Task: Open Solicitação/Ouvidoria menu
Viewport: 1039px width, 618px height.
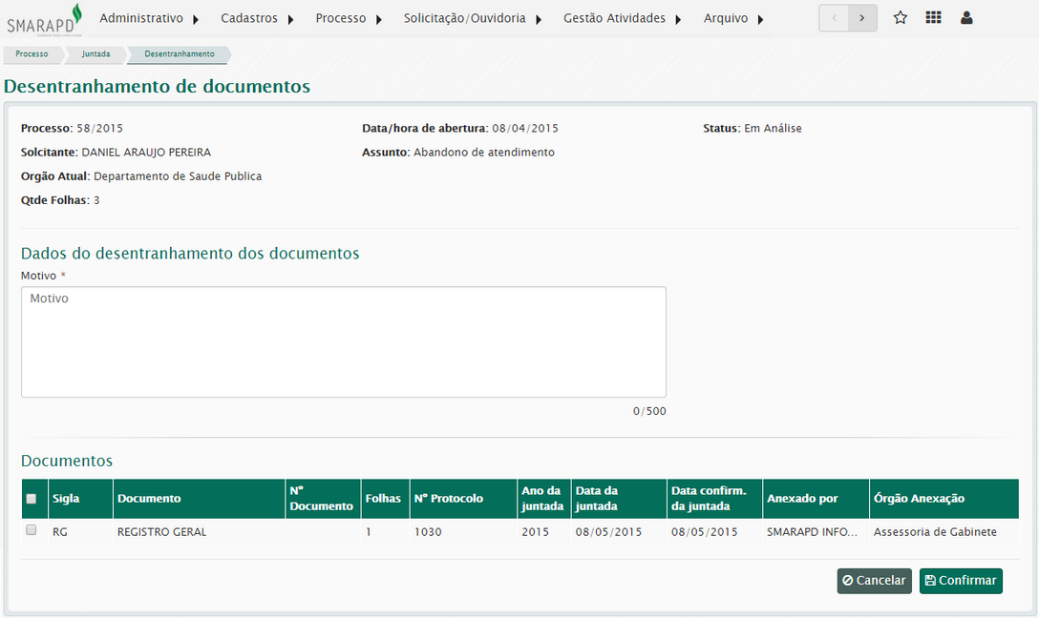Action: tap(472, 19)
